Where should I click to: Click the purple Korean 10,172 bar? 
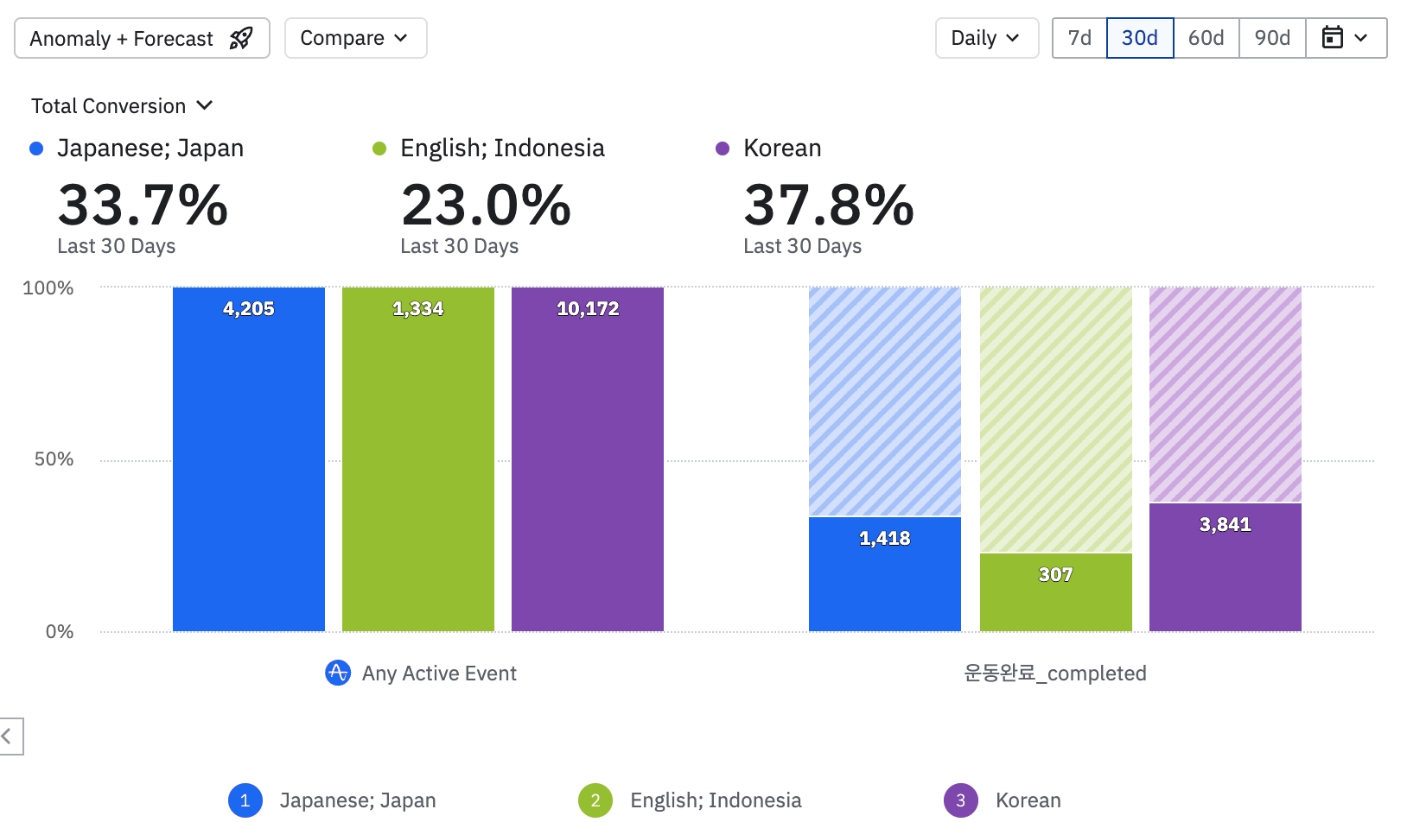(588, 466)
